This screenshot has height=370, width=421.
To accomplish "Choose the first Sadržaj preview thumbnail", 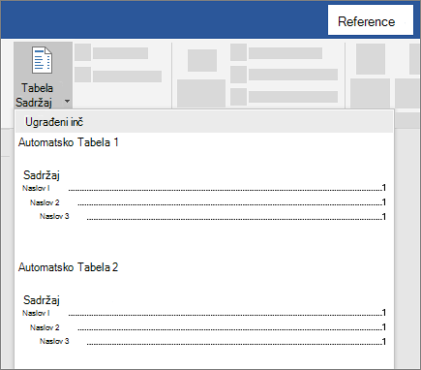I will (204, 196).
